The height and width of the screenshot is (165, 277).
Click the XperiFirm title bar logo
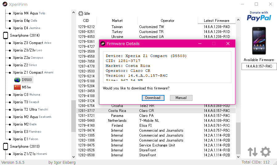point(5,4)
